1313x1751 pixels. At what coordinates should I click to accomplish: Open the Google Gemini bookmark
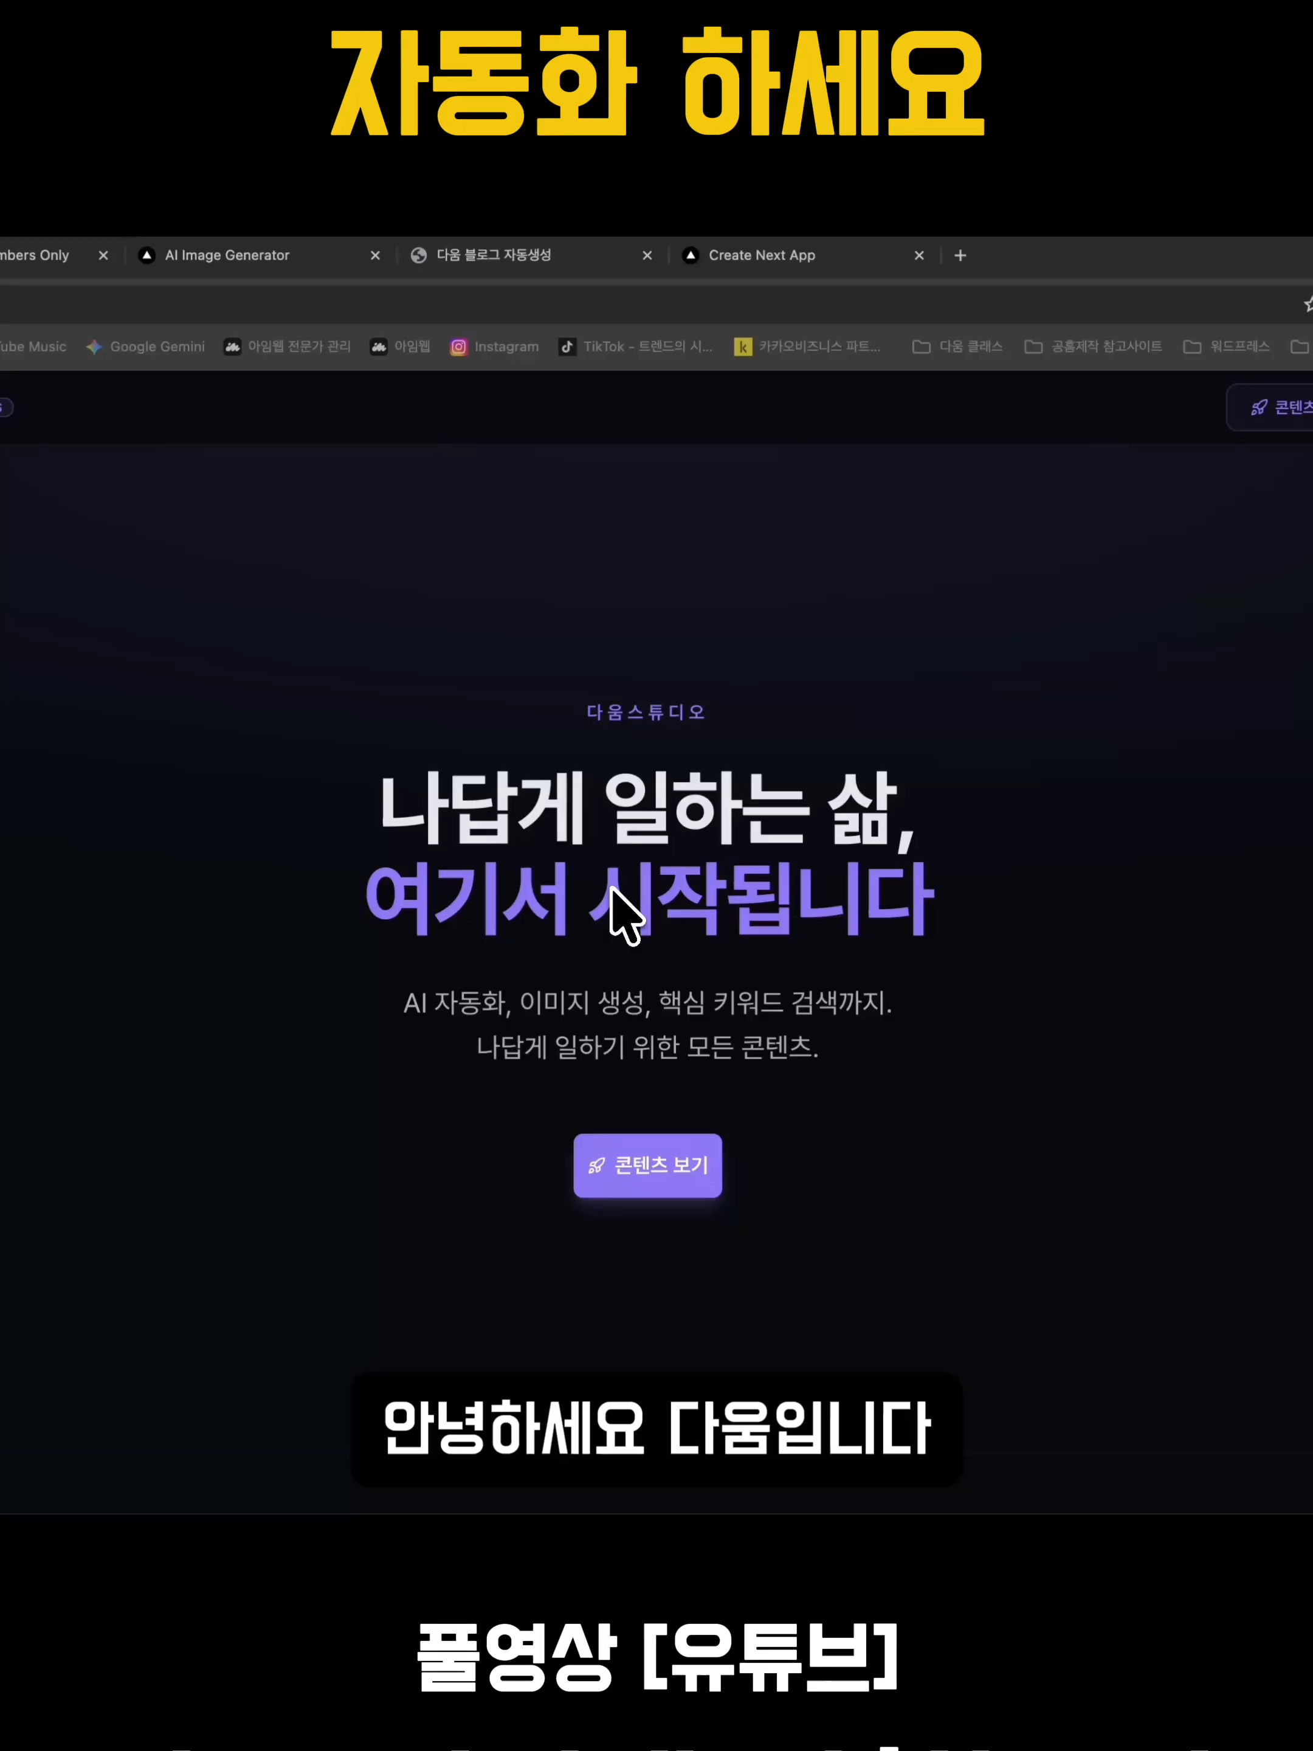pyautogui.click(x=146, y=347)
